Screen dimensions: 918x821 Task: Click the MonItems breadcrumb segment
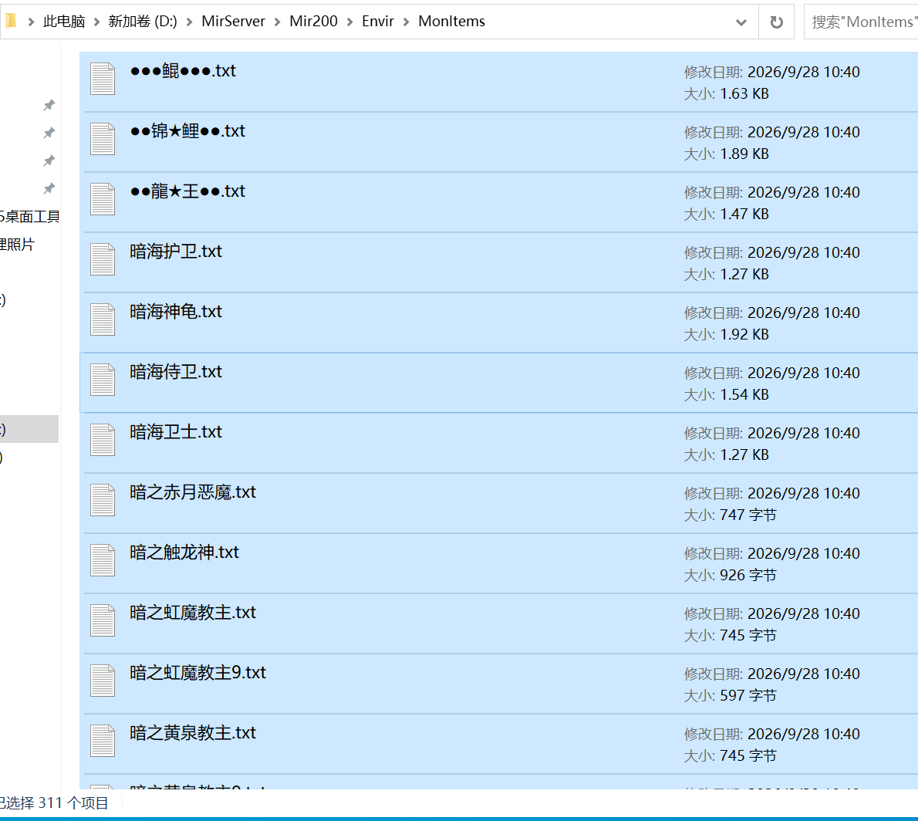coord(451,22)
